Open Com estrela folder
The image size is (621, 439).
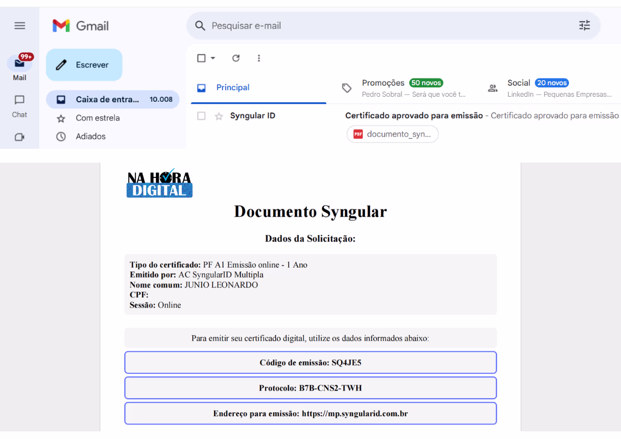(98, 118)
